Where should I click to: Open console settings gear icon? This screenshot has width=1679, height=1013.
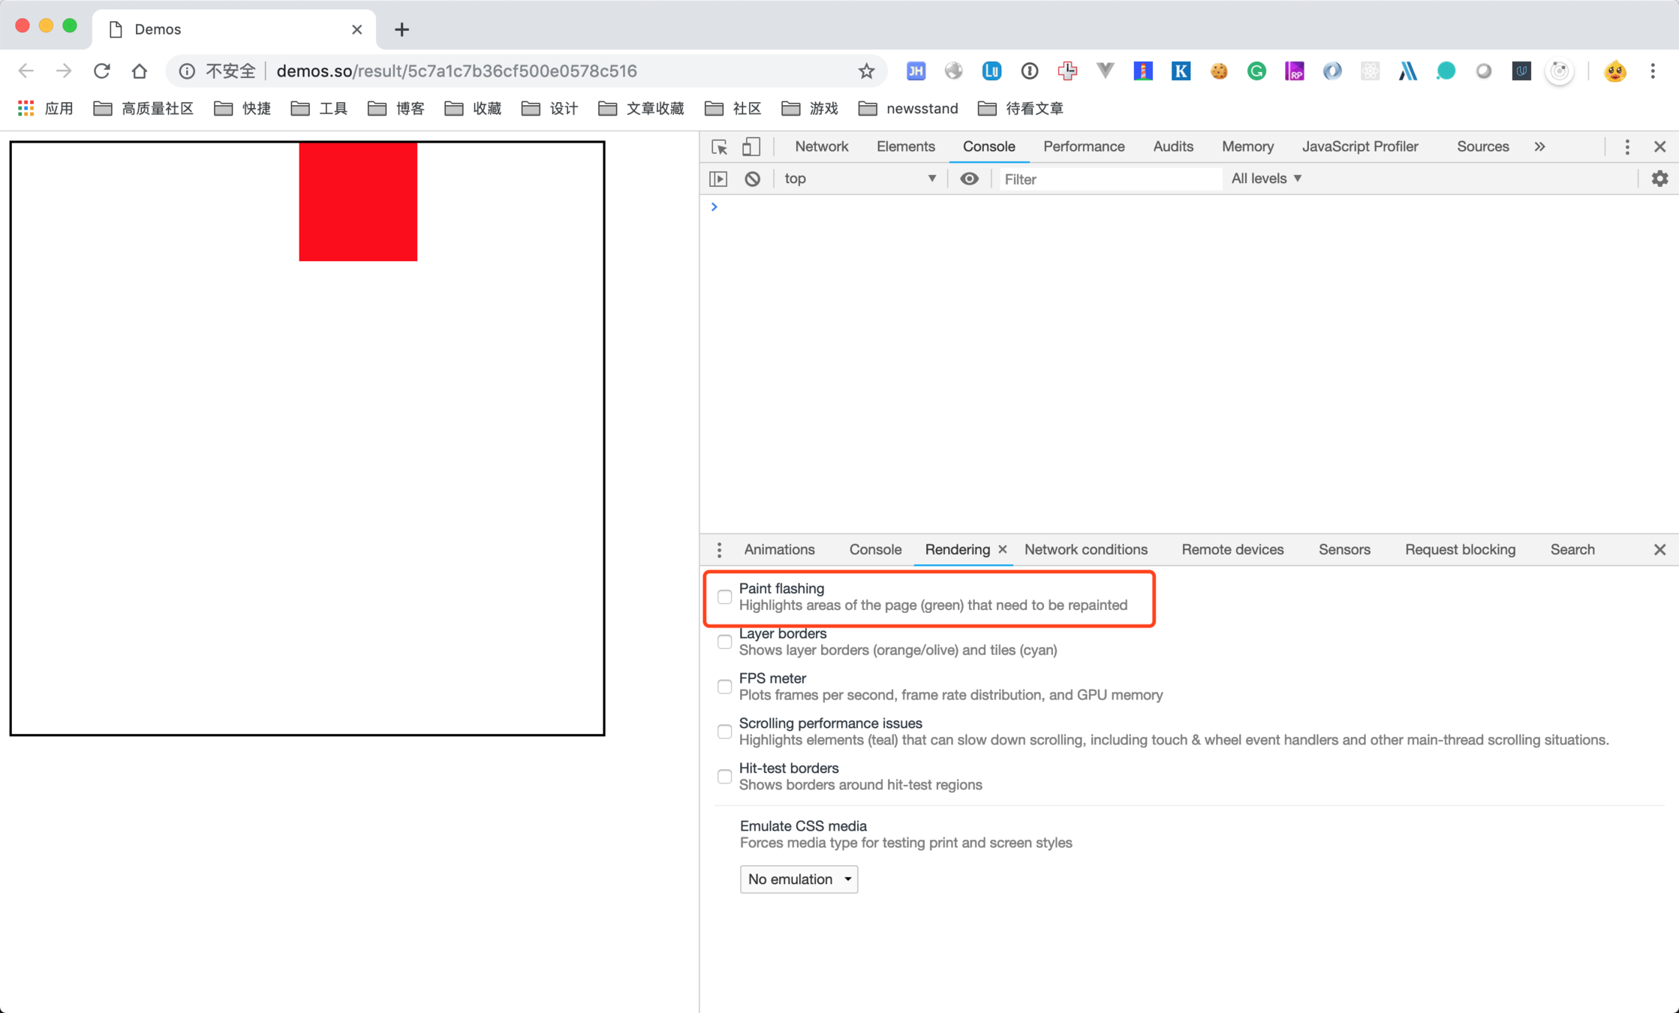(1659, 179)
